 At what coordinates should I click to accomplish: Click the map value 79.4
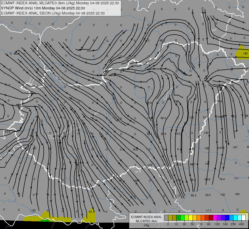pyautogui.click(x=222, y=179)
